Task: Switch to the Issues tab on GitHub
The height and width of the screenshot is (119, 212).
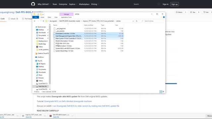Action: 13,19
